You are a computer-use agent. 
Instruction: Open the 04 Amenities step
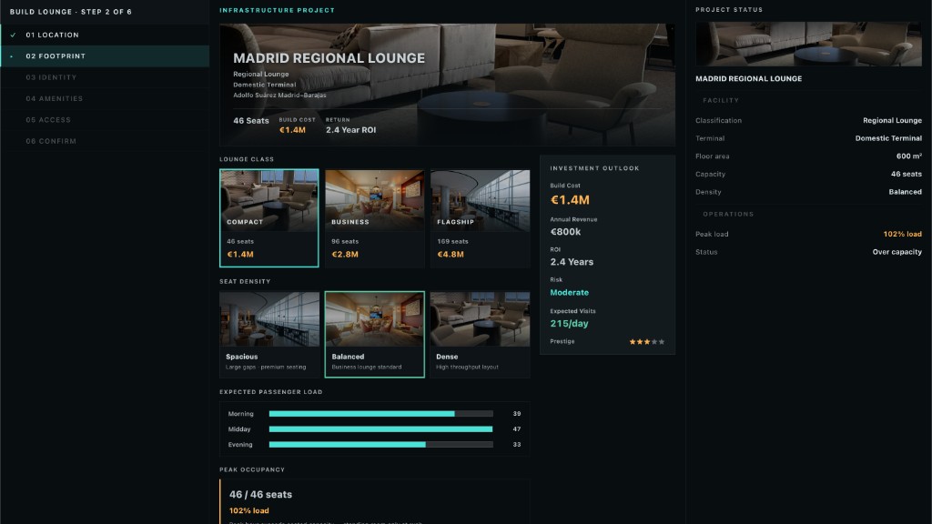point(105,98)
